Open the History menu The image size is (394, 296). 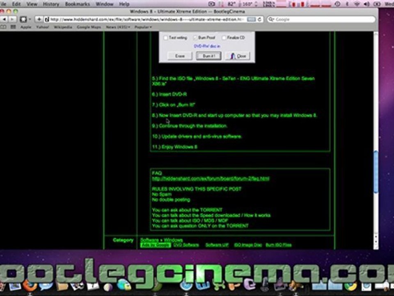[51, 4]
